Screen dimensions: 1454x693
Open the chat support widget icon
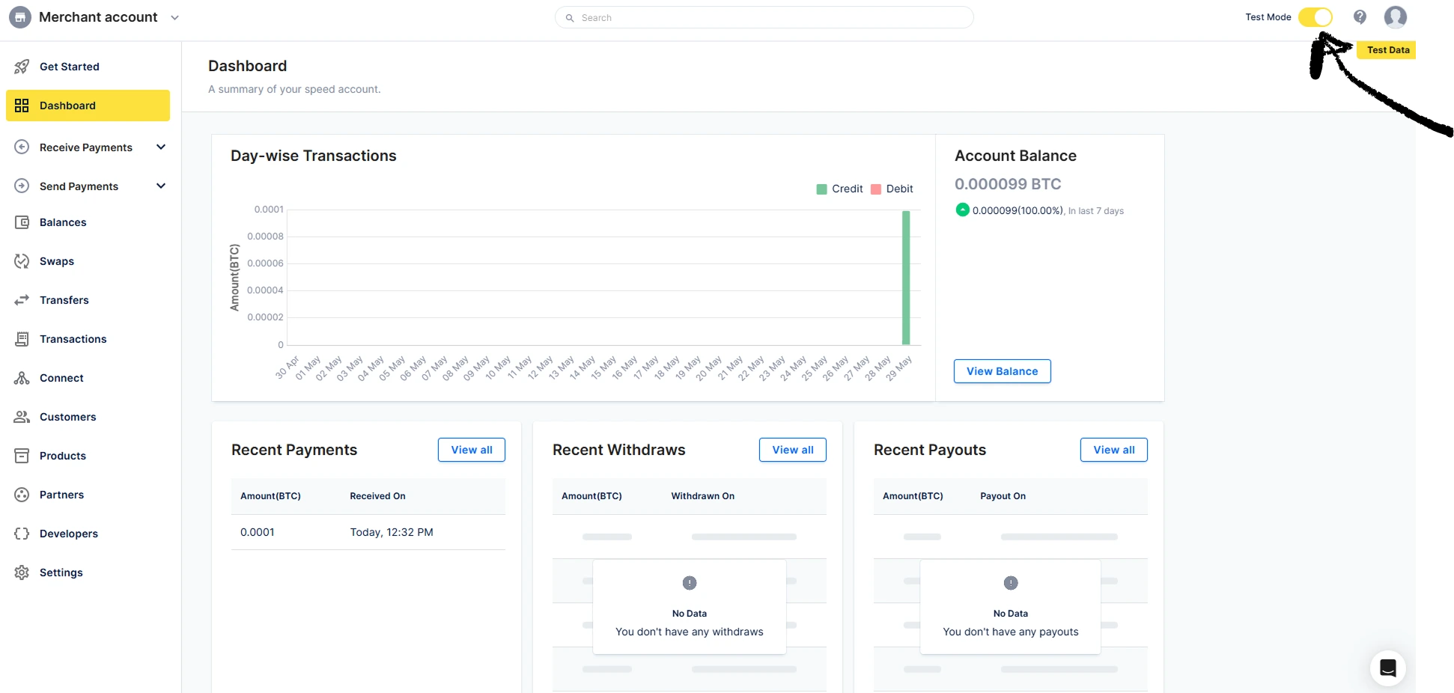1387,668
